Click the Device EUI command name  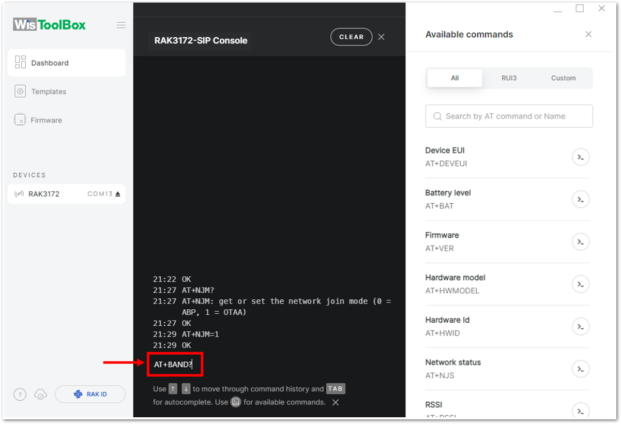click(x=445, y=150)
